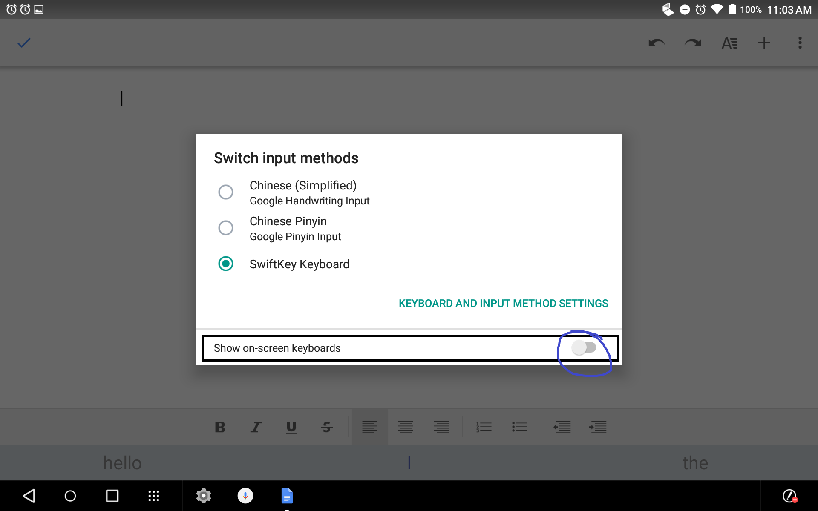Center align the text
Image resolution: width=818 pixels, height=511 pixels.
click(406, 427)
